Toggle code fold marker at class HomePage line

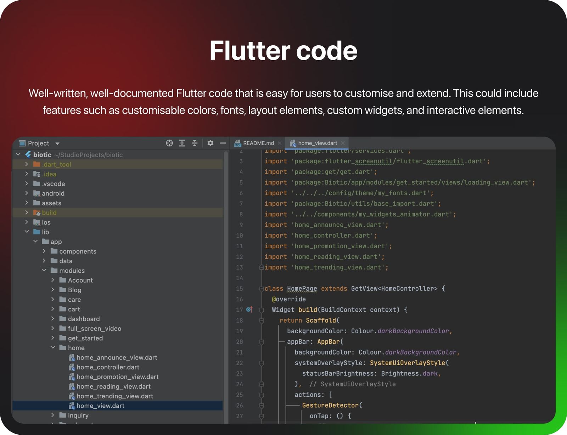261,289
